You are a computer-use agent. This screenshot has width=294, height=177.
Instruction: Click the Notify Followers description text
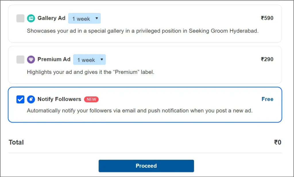(x=140, y=111)
